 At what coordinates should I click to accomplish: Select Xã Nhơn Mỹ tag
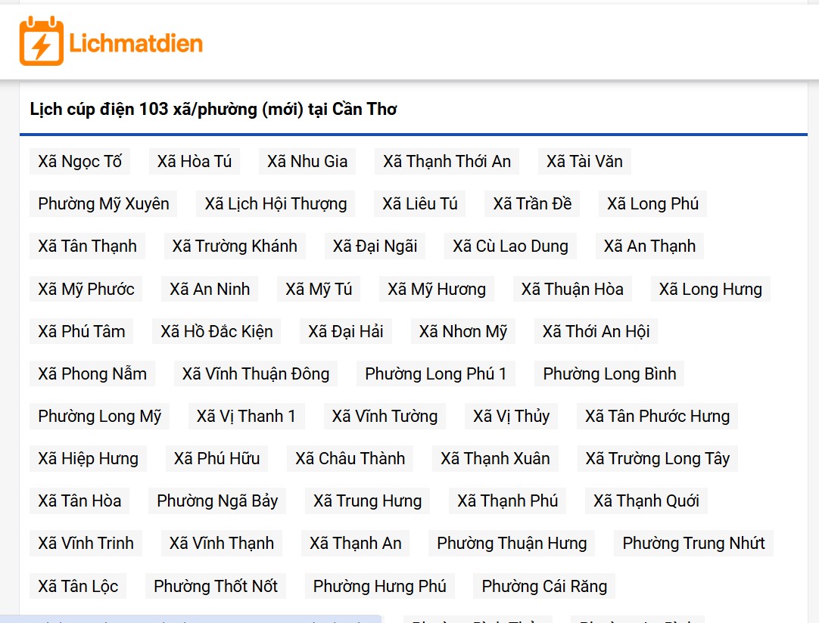pos(463,331)
